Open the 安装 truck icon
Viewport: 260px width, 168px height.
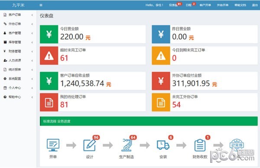point(163,145)
